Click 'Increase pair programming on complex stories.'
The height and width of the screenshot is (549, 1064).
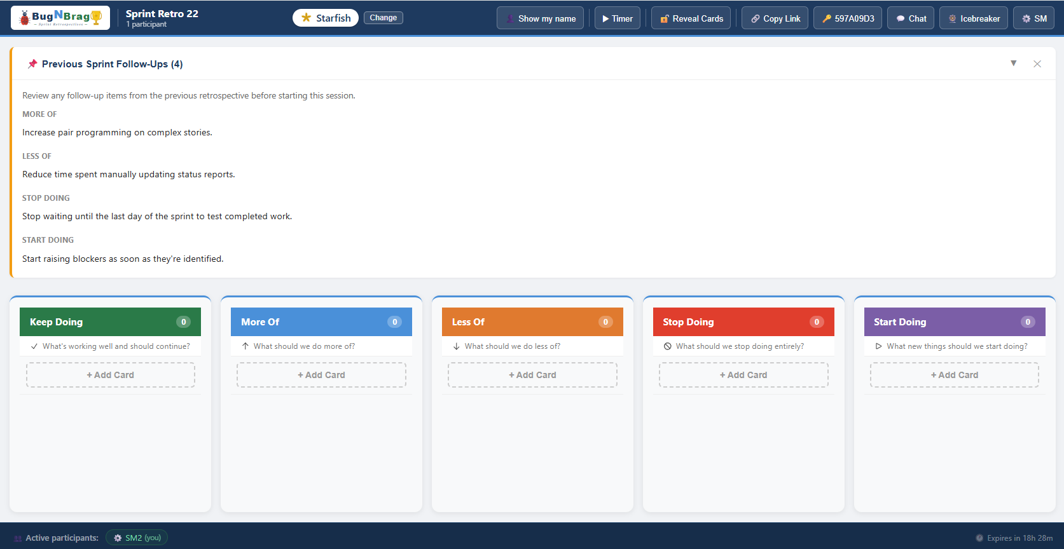[x=117, y=132]
